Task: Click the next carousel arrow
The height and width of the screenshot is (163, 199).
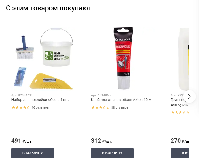Action: (x=189, y=96)
